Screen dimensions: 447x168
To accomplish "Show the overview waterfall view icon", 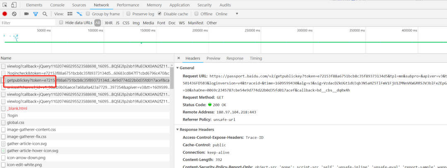I will pyautogui.click(x=79, y=14).
